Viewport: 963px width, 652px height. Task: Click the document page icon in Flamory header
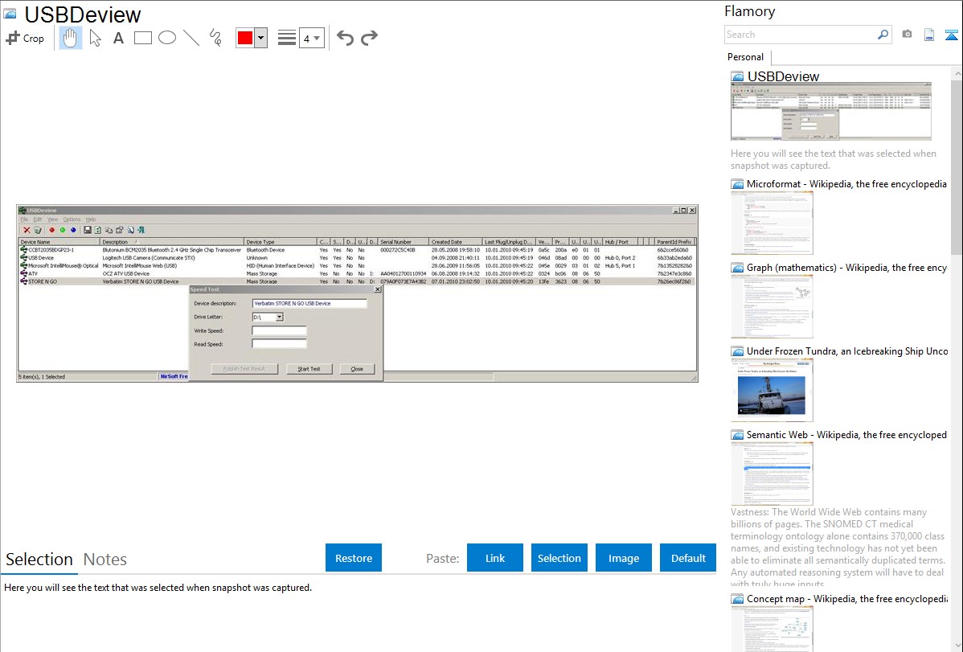point(929,35)
